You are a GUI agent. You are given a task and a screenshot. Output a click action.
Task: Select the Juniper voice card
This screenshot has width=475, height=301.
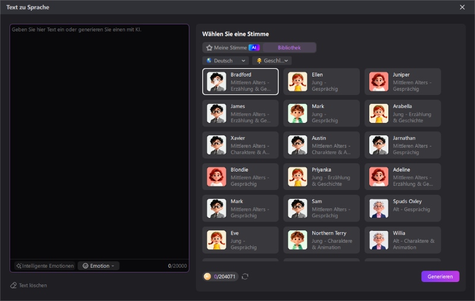point(403,82)
